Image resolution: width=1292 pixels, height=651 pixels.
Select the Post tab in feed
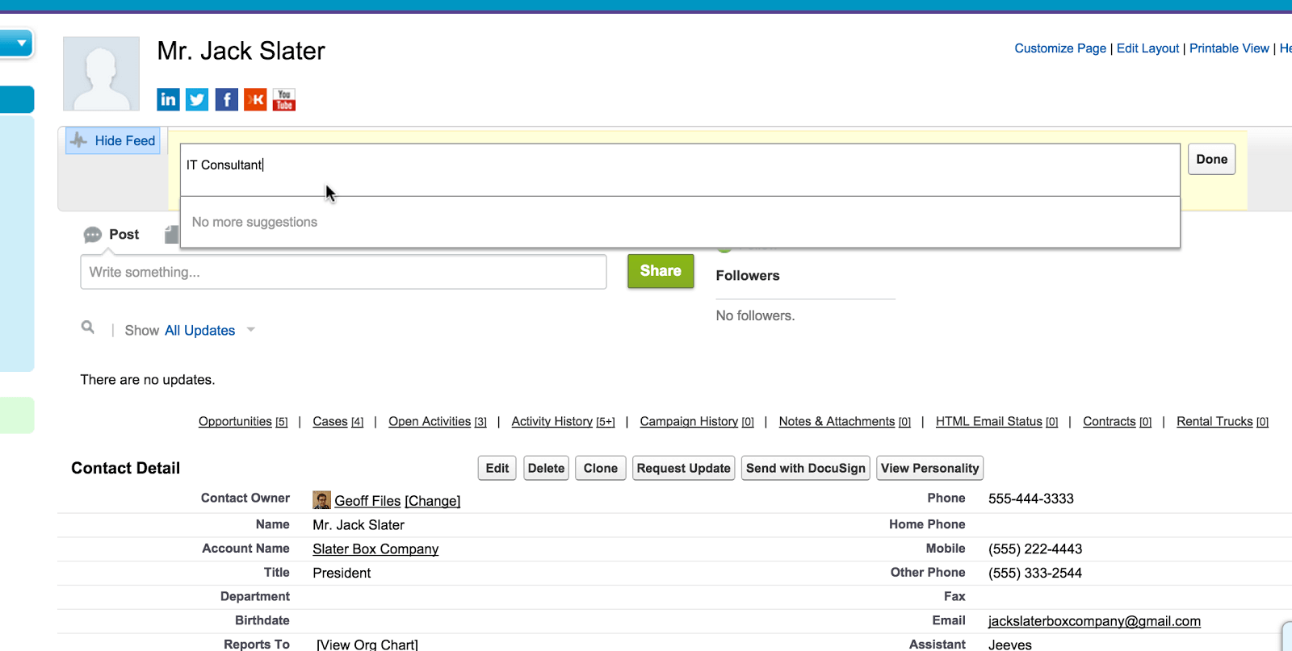[x=112, y=235]
